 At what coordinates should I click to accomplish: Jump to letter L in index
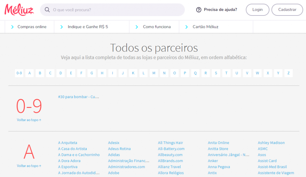143,73
